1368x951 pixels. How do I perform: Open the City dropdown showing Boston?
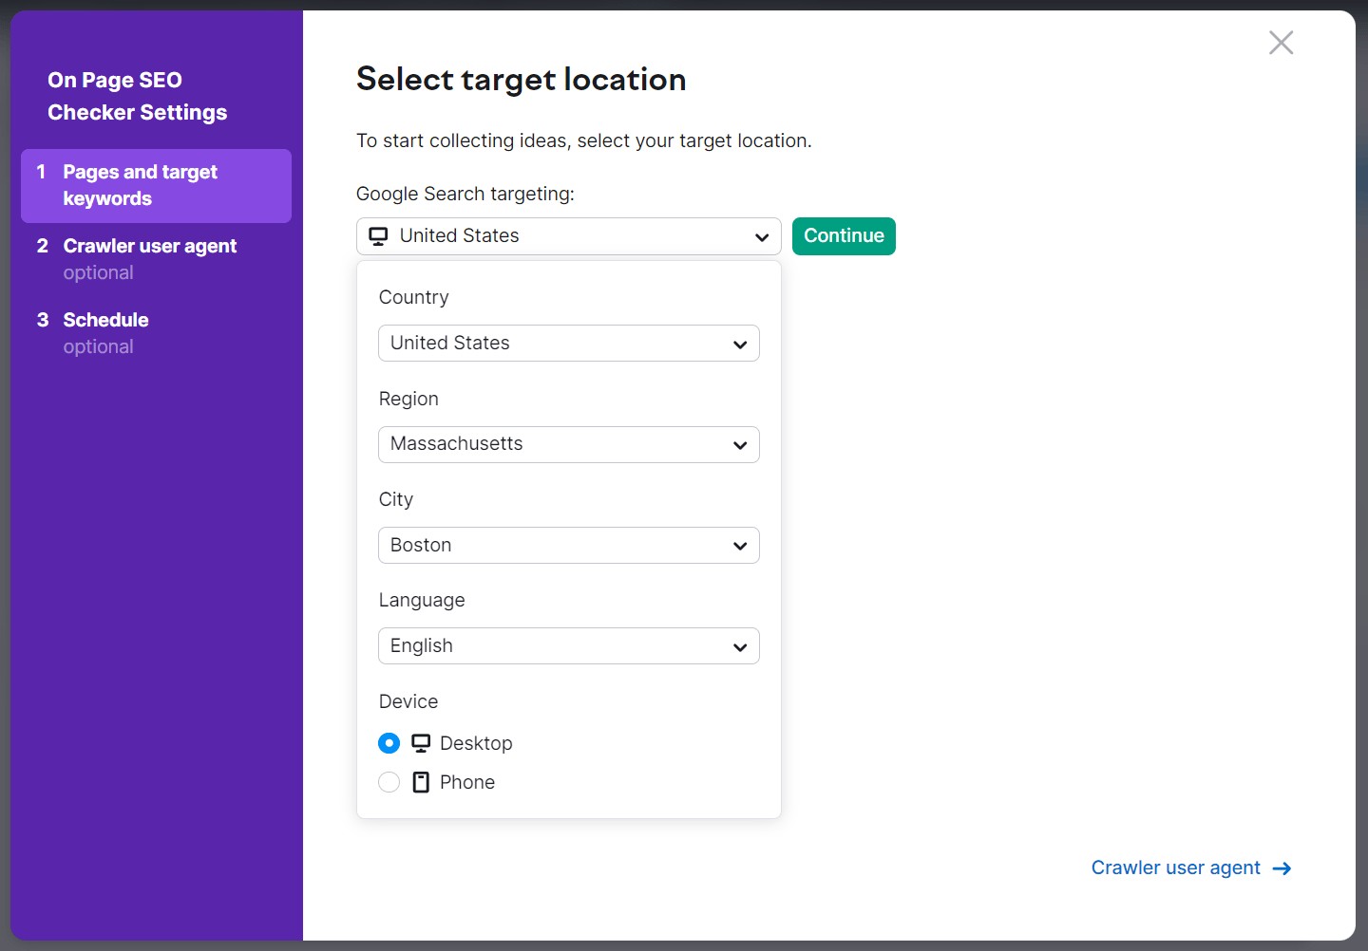[568, 545]
